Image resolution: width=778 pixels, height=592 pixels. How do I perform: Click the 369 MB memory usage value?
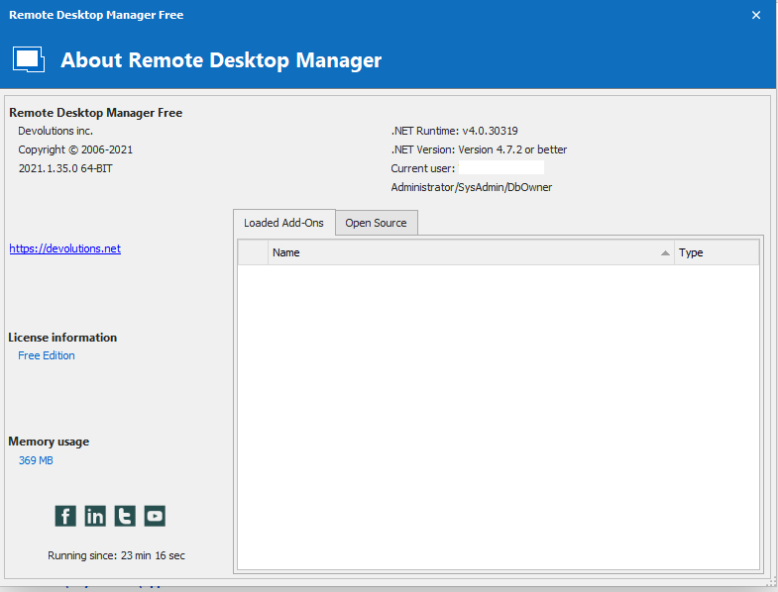click(x=36, y=460)
